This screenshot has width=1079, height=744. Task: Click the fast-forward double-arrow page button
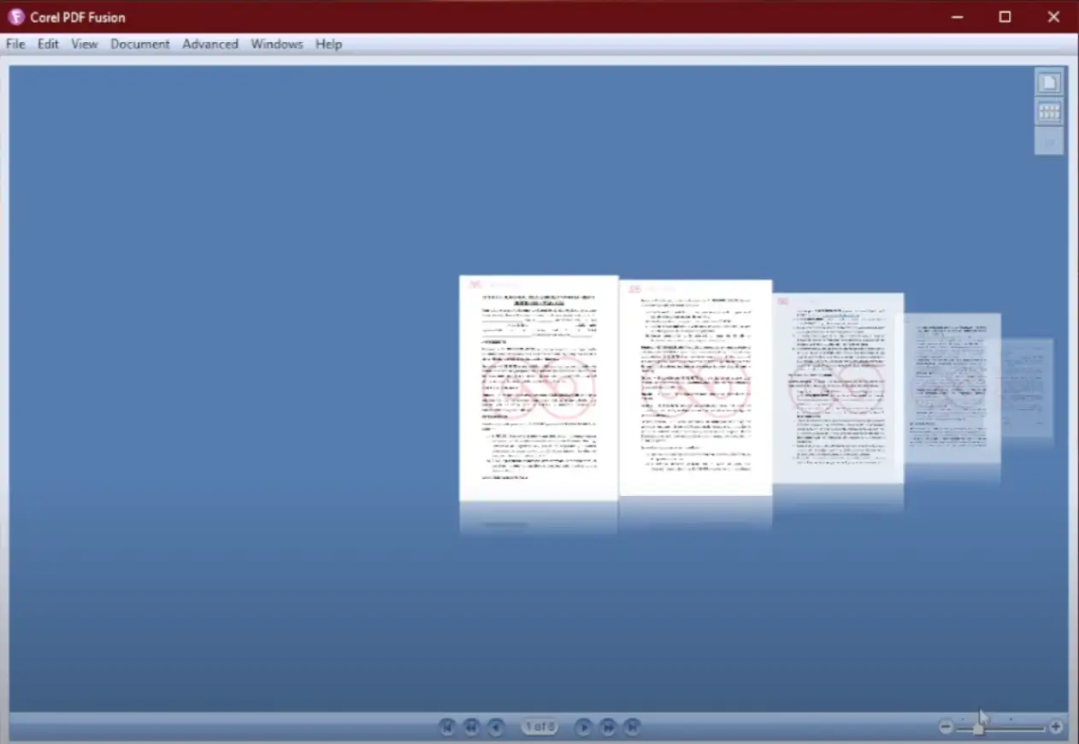[608, 727]
